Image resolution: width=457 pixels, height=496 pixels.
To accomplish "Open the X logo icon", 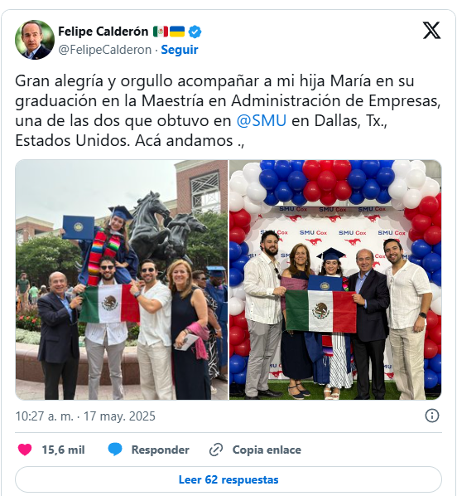I will tap(431, 31).
